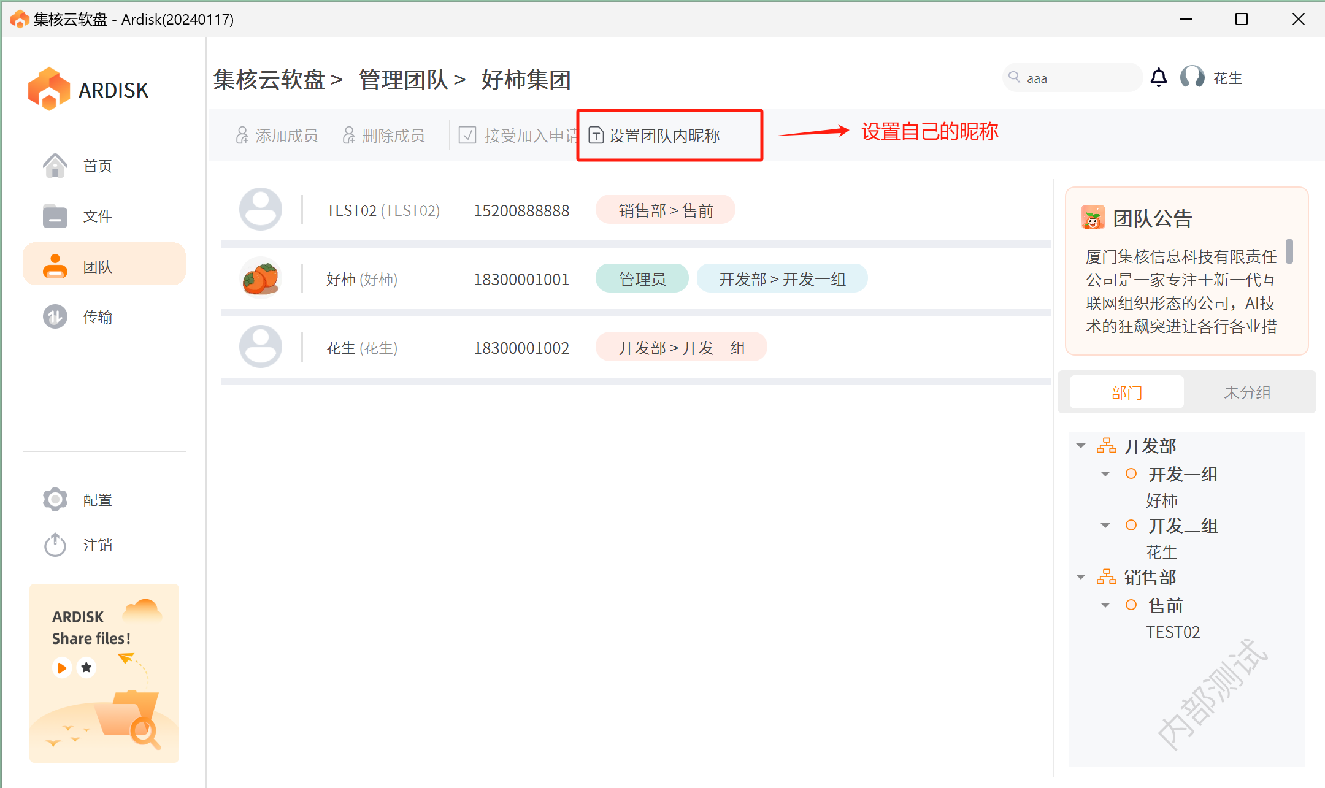Click the 添加成员 add member icon
Image resolution: width=1325 pixels, height=788 pixels.
coord(242,136)
